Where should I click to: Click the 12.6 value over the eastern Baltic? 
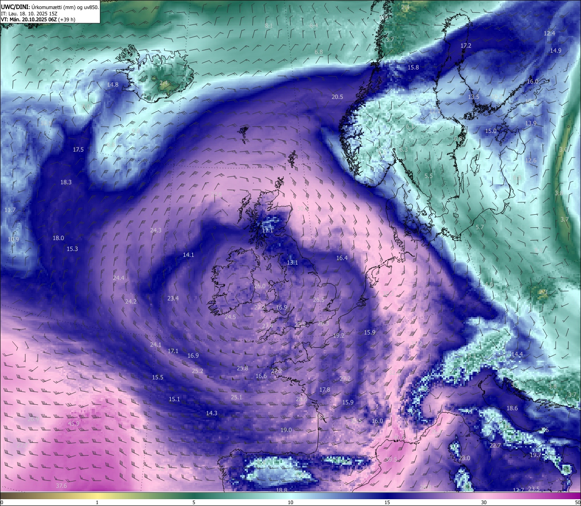tap(531, 160)
